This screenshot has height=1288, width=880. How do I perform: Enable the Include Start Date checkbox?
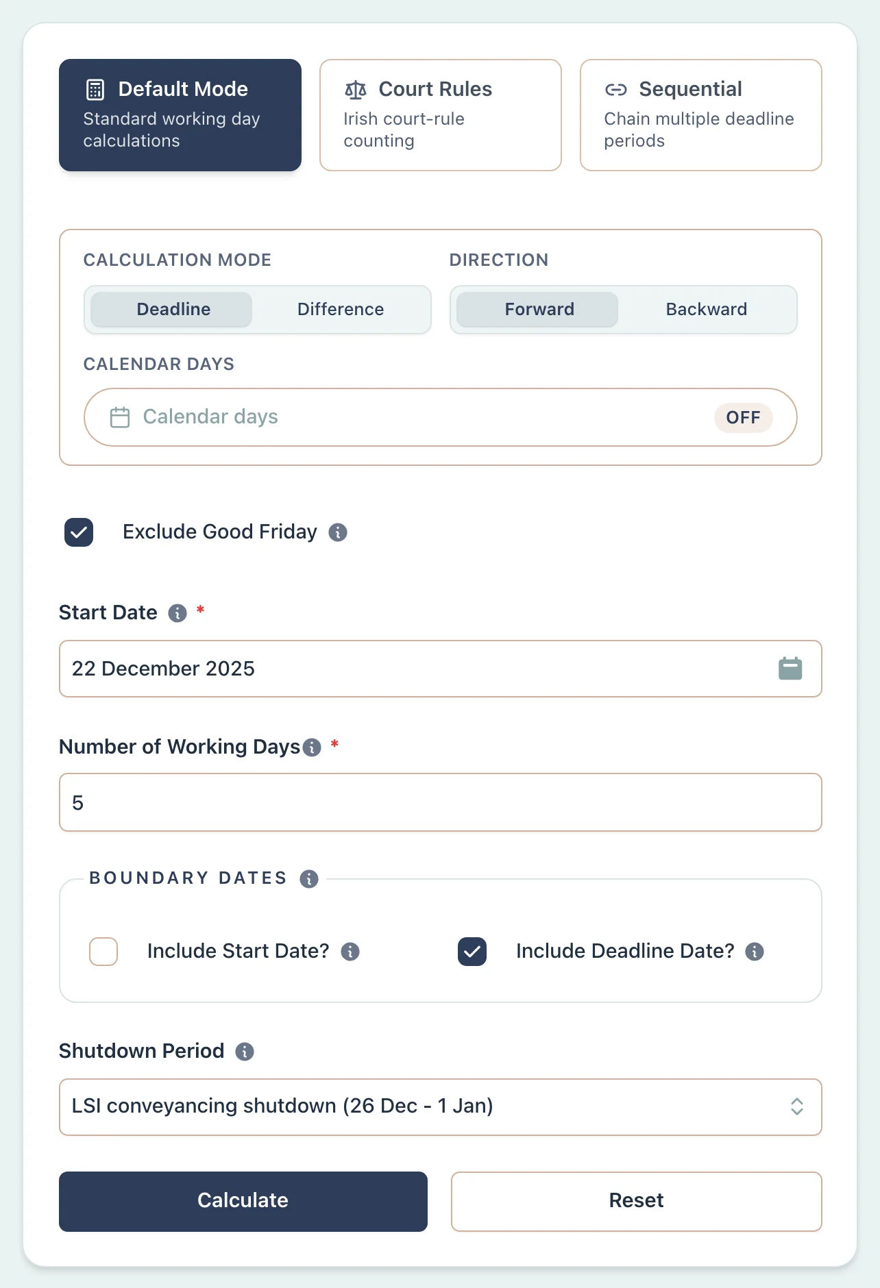(103, 952)
